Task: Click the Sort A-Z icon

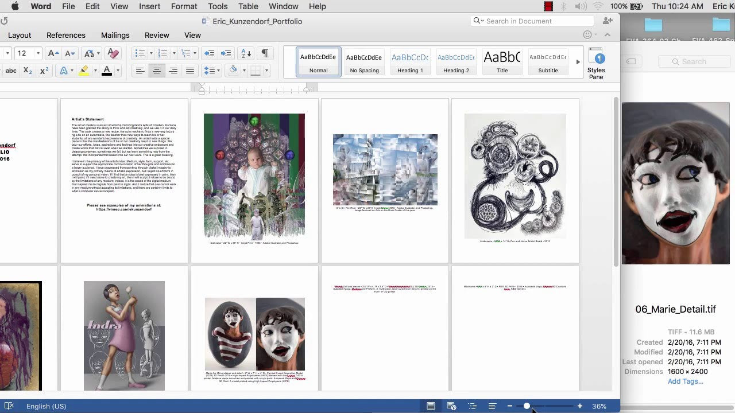Action: pos(245,53)
